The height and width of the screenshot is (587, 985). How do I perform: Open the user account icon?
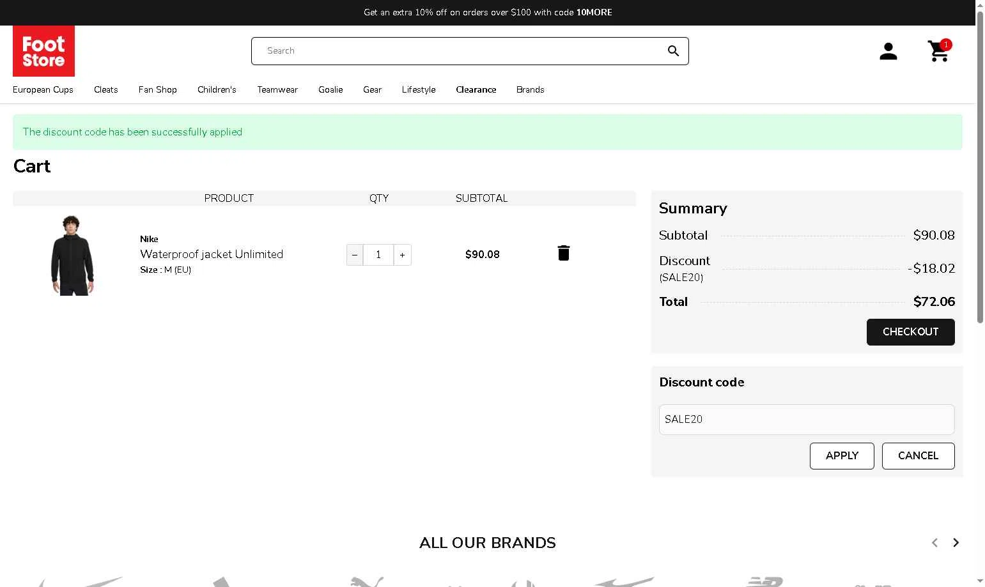click(888, 51)
